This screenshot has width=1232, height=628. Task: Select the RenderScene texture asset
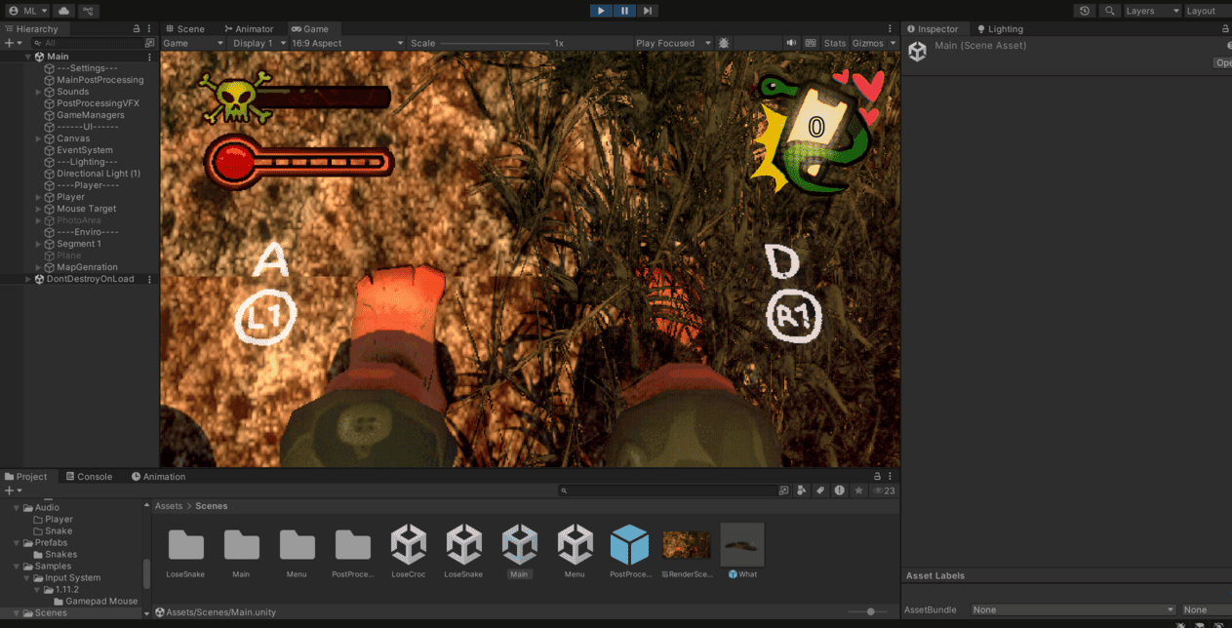pyautogui.click(x=686, y=552)
